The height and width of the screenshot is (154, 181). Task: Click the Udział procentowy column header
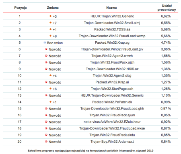[x=167, y=8]
